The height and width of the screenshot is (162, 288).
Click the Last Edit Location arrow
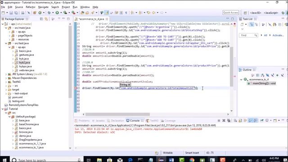(148, 13)
